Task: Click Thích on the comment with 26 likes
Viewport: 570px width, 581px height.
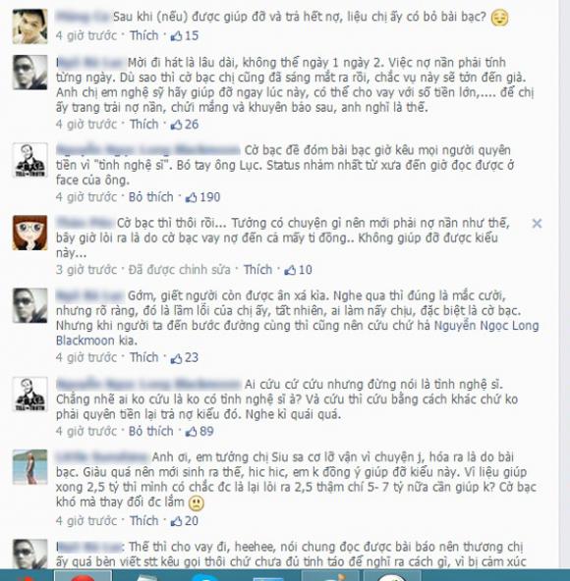Action: tap(144, 125)
